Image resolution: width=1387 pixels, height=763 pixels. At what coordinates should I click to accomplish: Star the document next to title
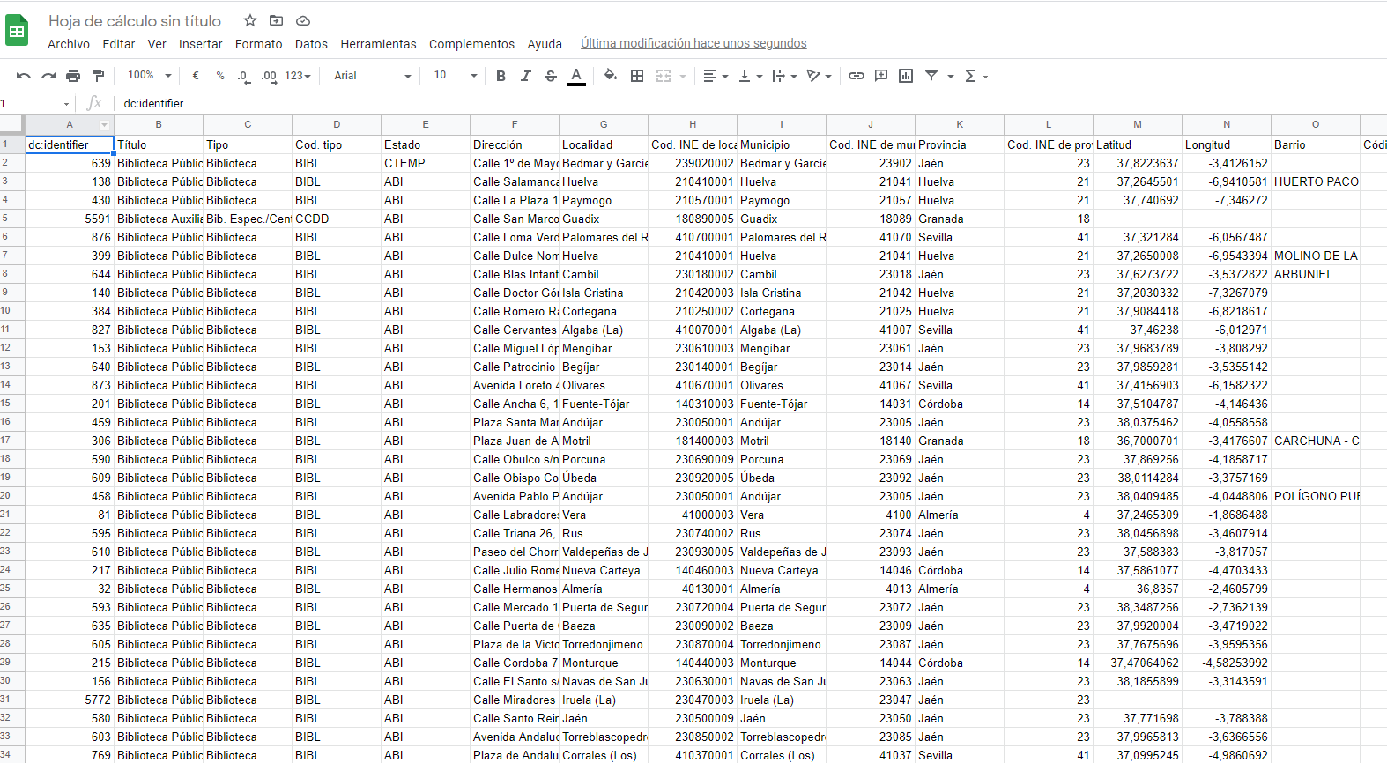coord(250,20)
